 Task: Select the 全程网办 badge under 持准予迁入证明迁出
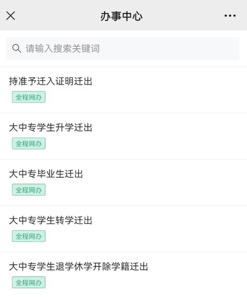coord(28,97)
